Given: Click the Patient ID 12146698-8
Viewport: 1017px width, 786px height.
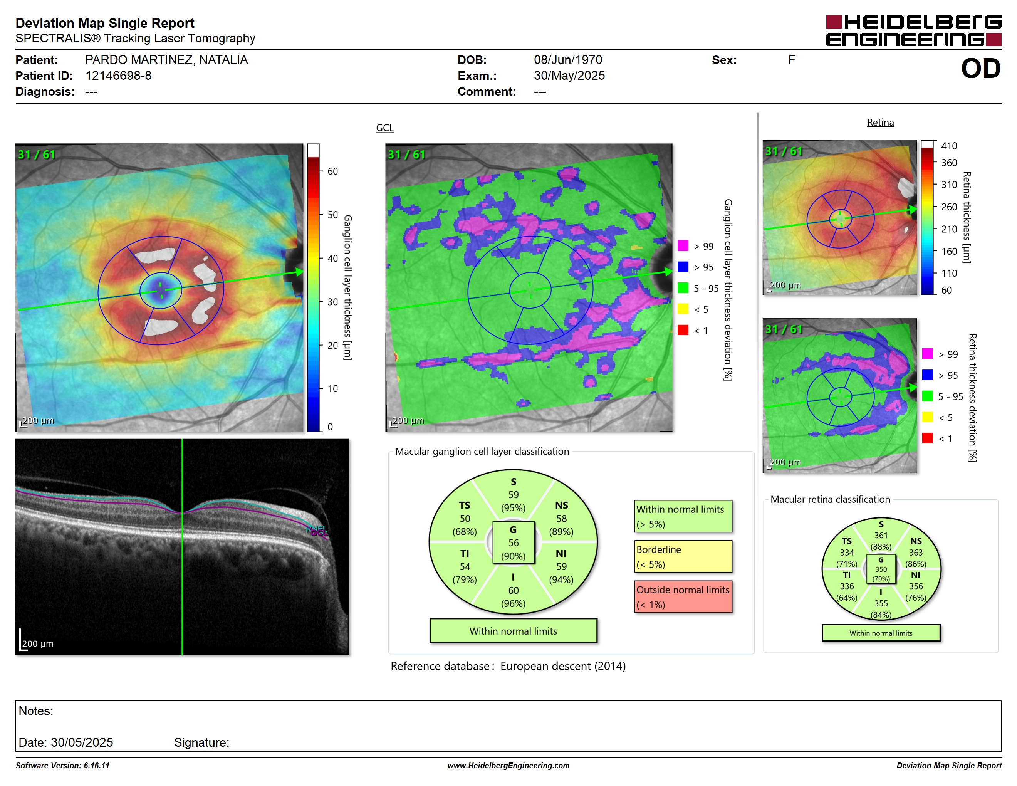Looking at the screenshot, I should [118, 76].
